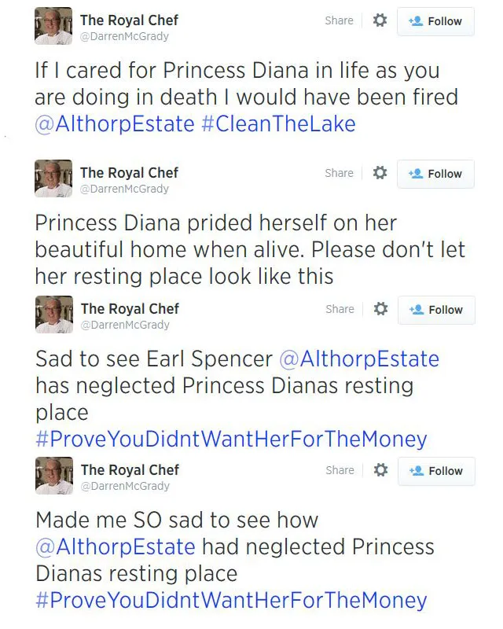Screen dimensions: 503x629
Task: Share the #CleanTheLake tweet
Action: [339, 21]
